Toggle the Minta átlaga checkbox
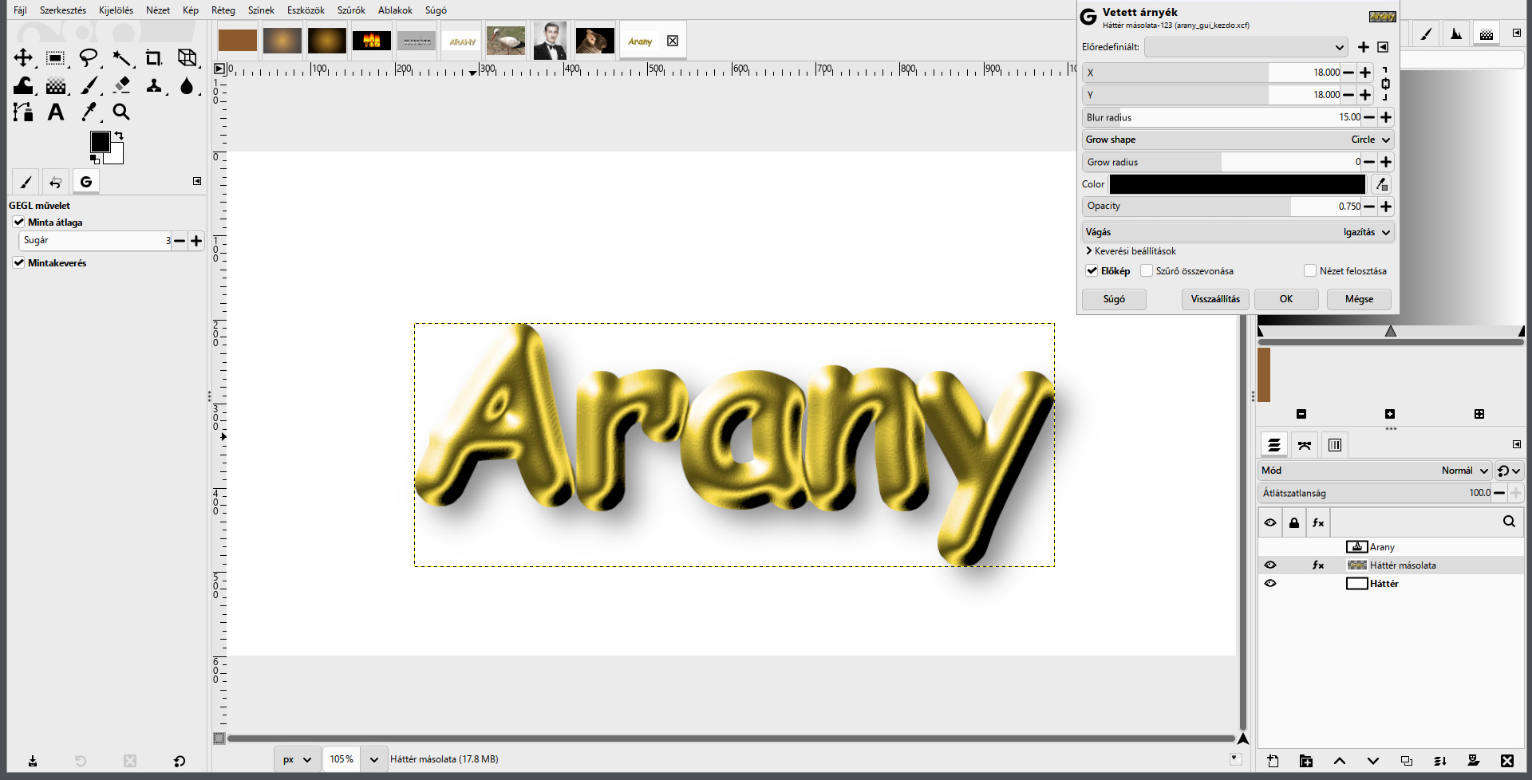The height and width of the screenshot is (780, 1532). pyautogui.click(x=18, y=223)
